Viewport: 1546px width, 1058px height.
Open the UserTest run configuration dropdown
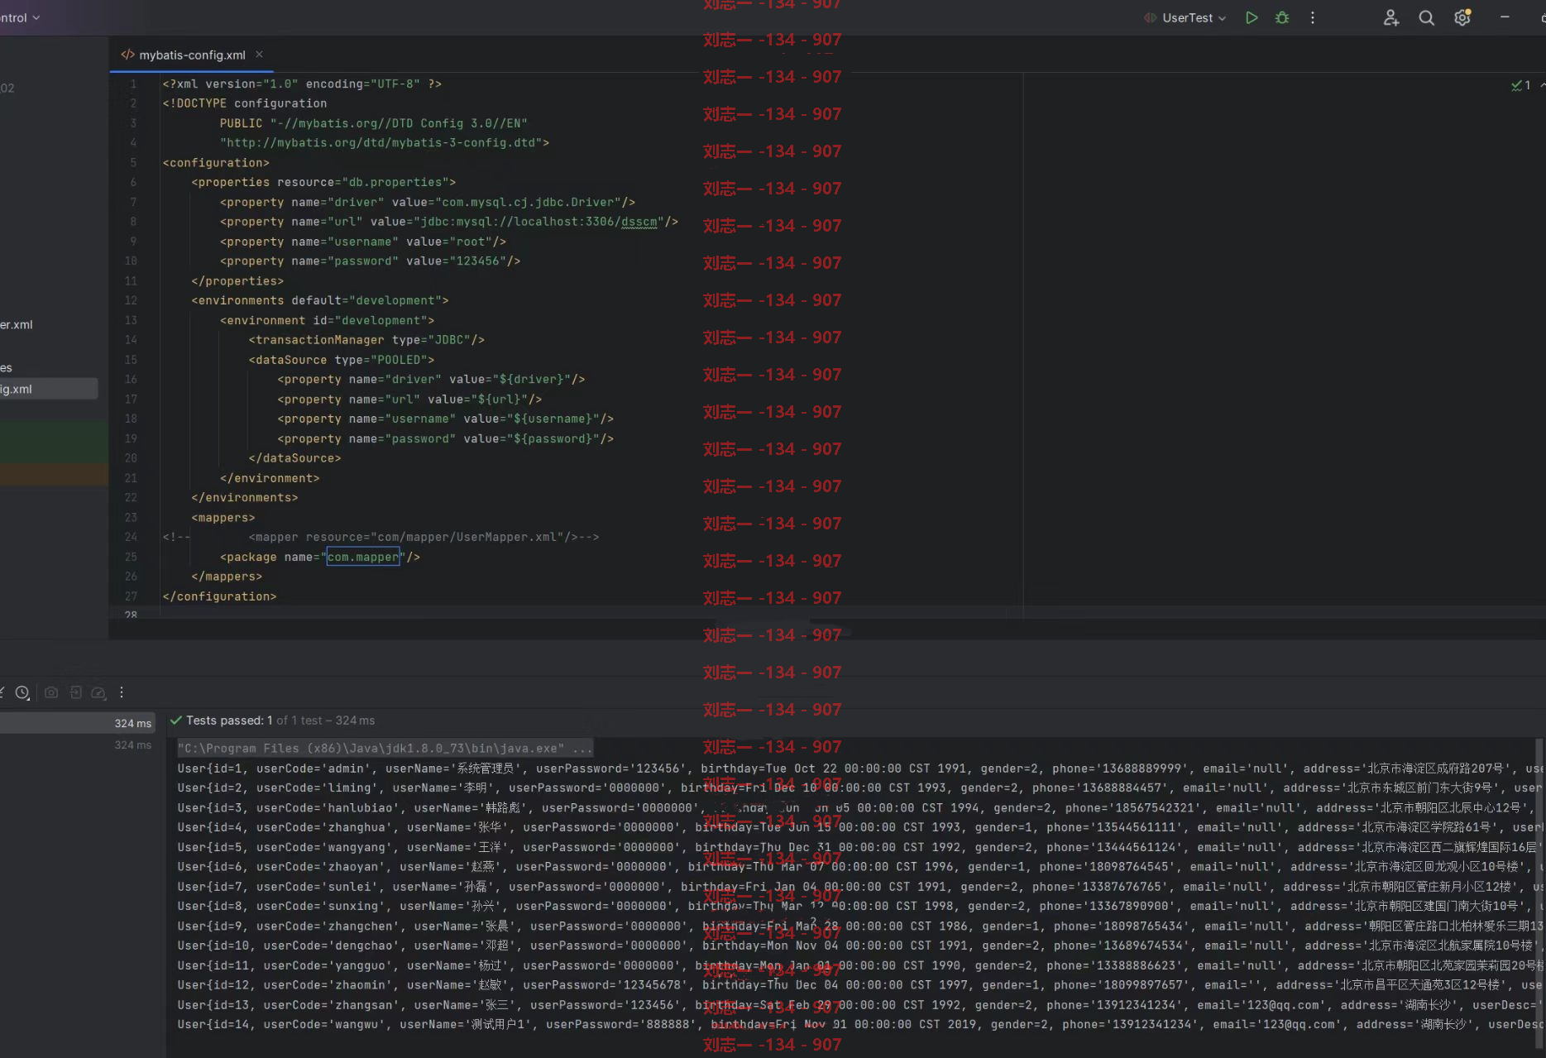1185,17
